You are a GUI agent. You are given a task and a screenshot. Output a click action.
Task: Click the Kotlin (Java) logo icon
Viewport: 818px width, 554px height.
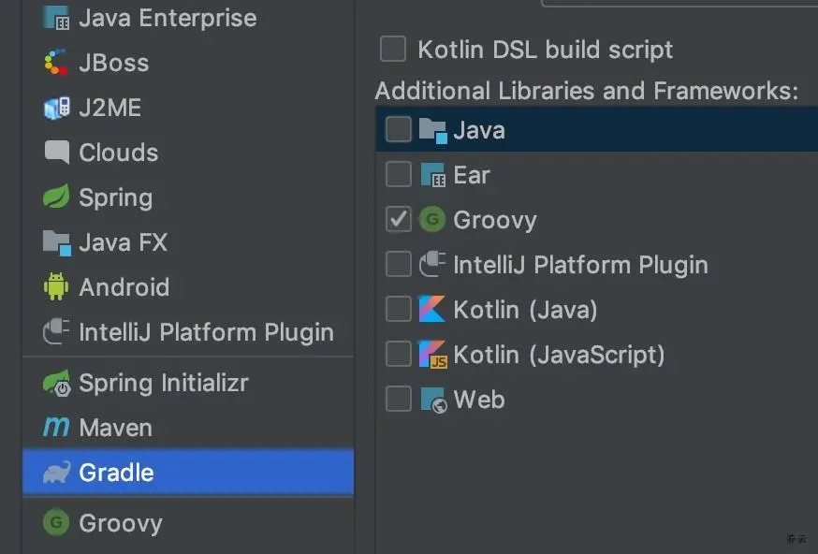pos(432,309)
